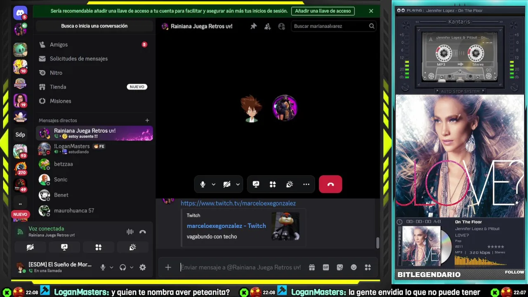Select the Rainiana Juega Retros uv! conversation
Image resolution: width=528 pixels, height=297 pixels.
coord(94,133)
